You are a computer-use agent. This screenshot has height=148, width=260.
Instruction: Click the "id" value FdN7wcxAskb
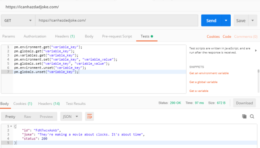click(46, 131)
